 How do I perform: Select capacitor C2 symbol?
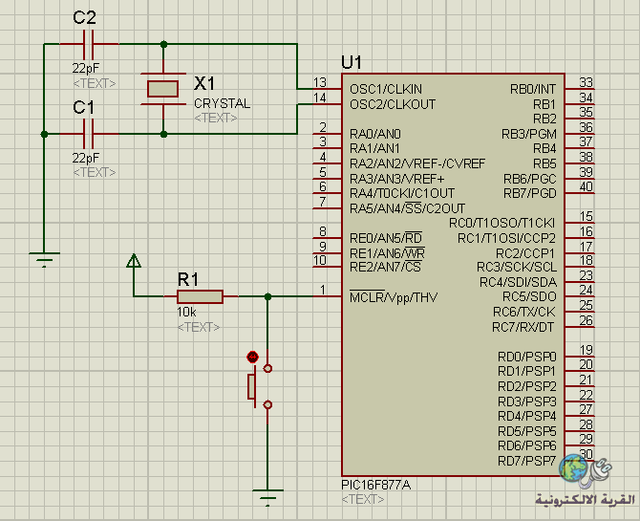89,44
